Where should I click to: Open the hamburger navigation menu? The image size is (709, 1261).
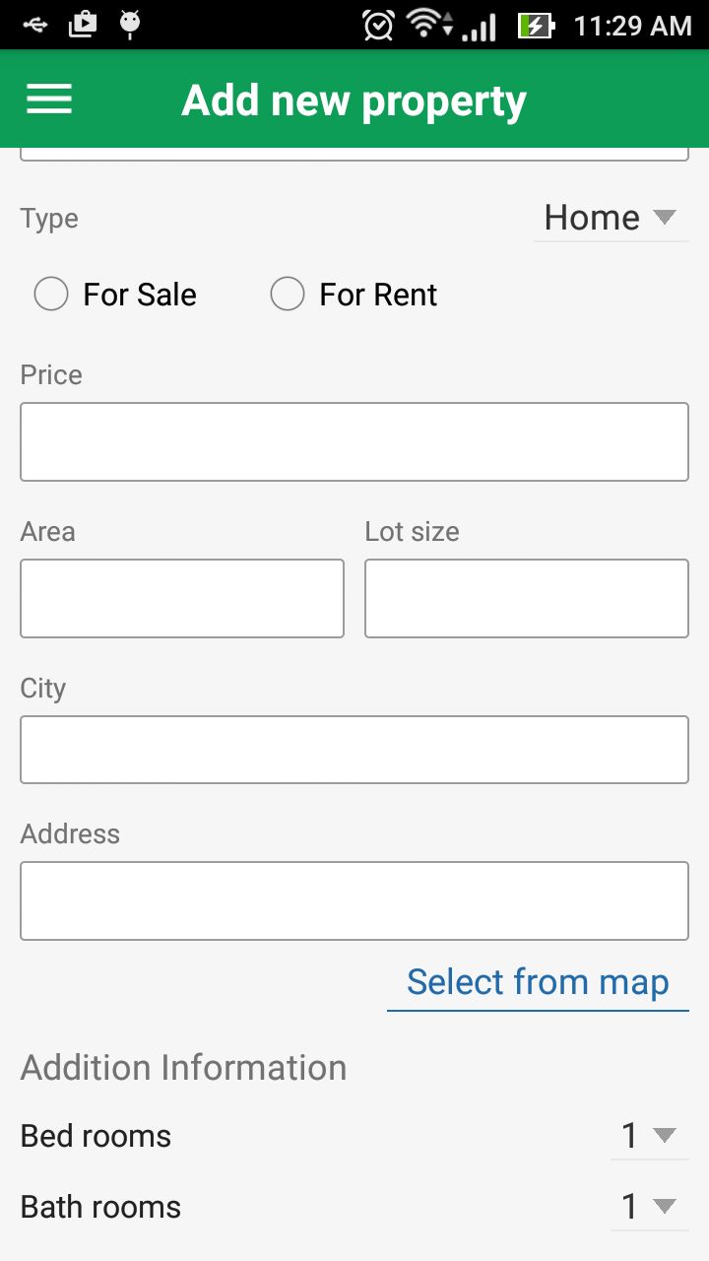pyautogui.click(x=49, y=99)
